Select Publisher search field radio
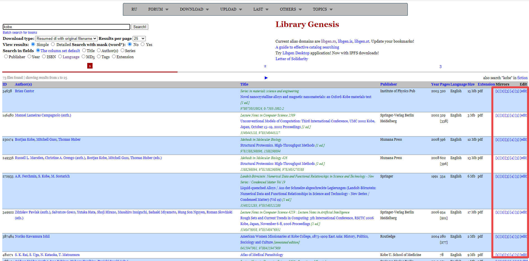The width and height of the screenshot is (529, 261). 6,57
